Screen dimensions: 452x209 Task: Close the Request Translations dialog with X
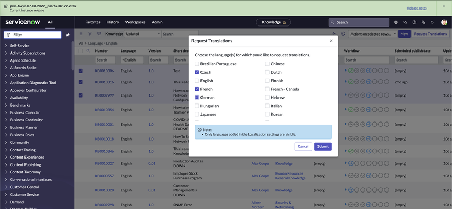click(x=331, y=41)
